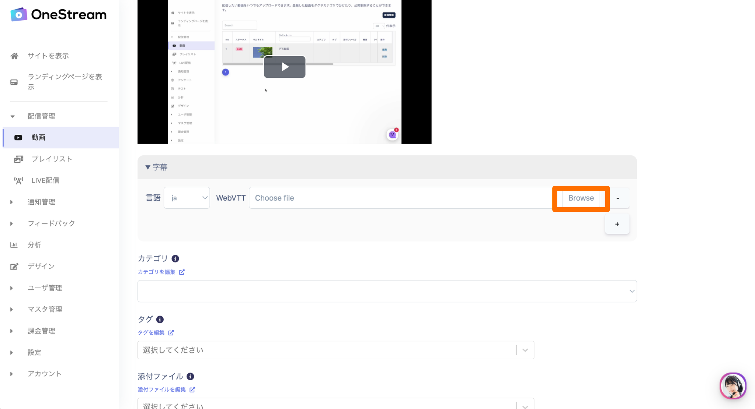Viewport: 755px width, 409px height.
Task: Click the home icon for サイトを表示
Action: click(x=14, y=56)
